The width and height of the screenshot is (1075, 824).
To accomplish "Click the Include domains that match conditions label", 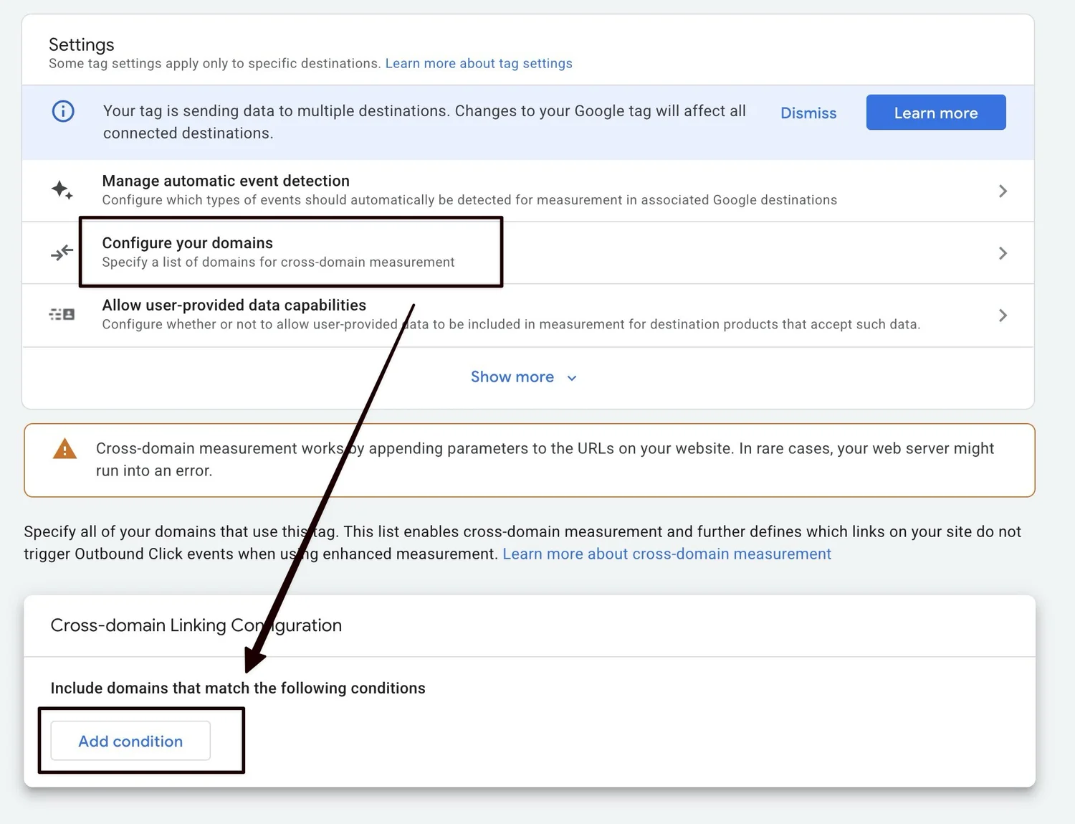I will [x=237, y=688].
